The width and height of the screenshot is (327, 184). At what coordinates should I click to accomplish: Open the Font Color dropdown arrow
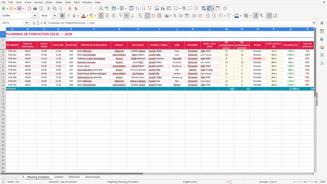coord(87,16)
